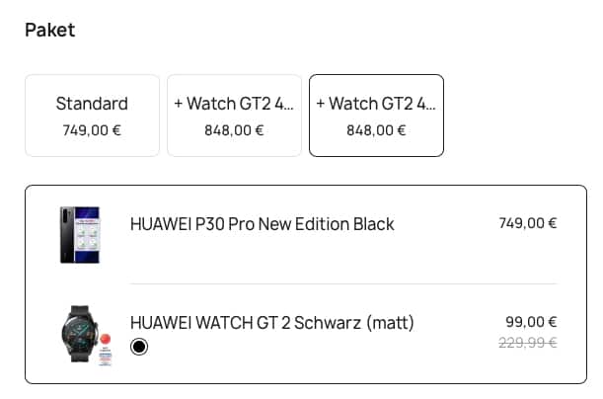Click the Paket section heading

pyautogui.click(x=50, y=30)
